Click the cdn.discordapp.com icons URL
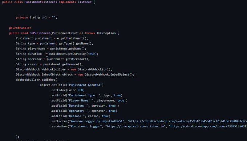This screenshot has width=247, height=141. click(x=208, y=126)
